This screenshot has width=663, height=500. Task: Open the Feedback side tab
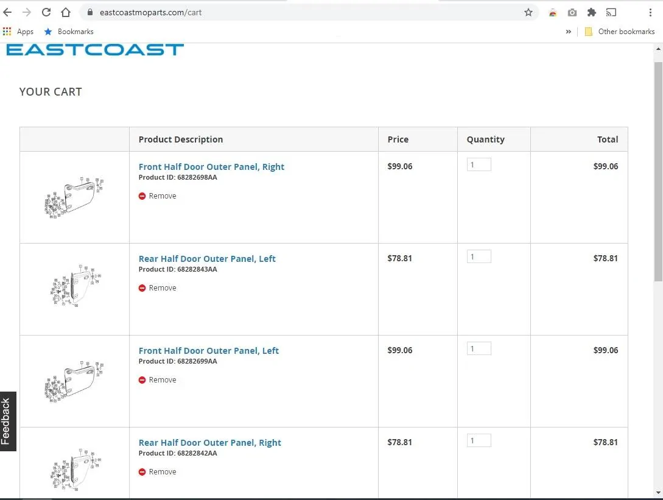[x=8, y=421]
